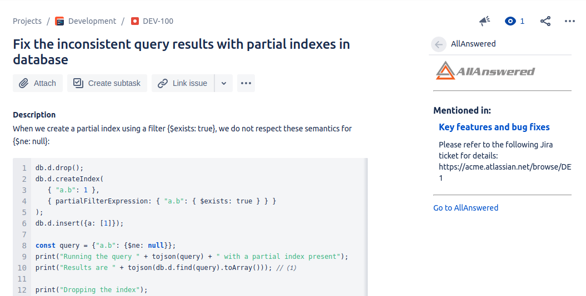The width and height of the screenshot is (586, 296).
Task: Click the AllAnswered panel title text
Action: (473, 44)
